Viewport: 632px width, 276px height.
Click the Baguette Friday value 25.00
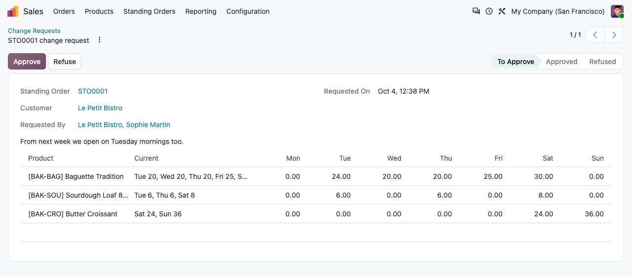pyautogui.click(x=493, y=176)
